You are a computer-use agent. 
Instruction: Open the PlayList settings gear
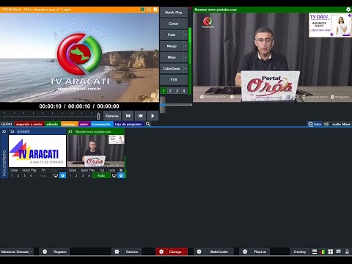pyautogui.click(x=245, y=252)
